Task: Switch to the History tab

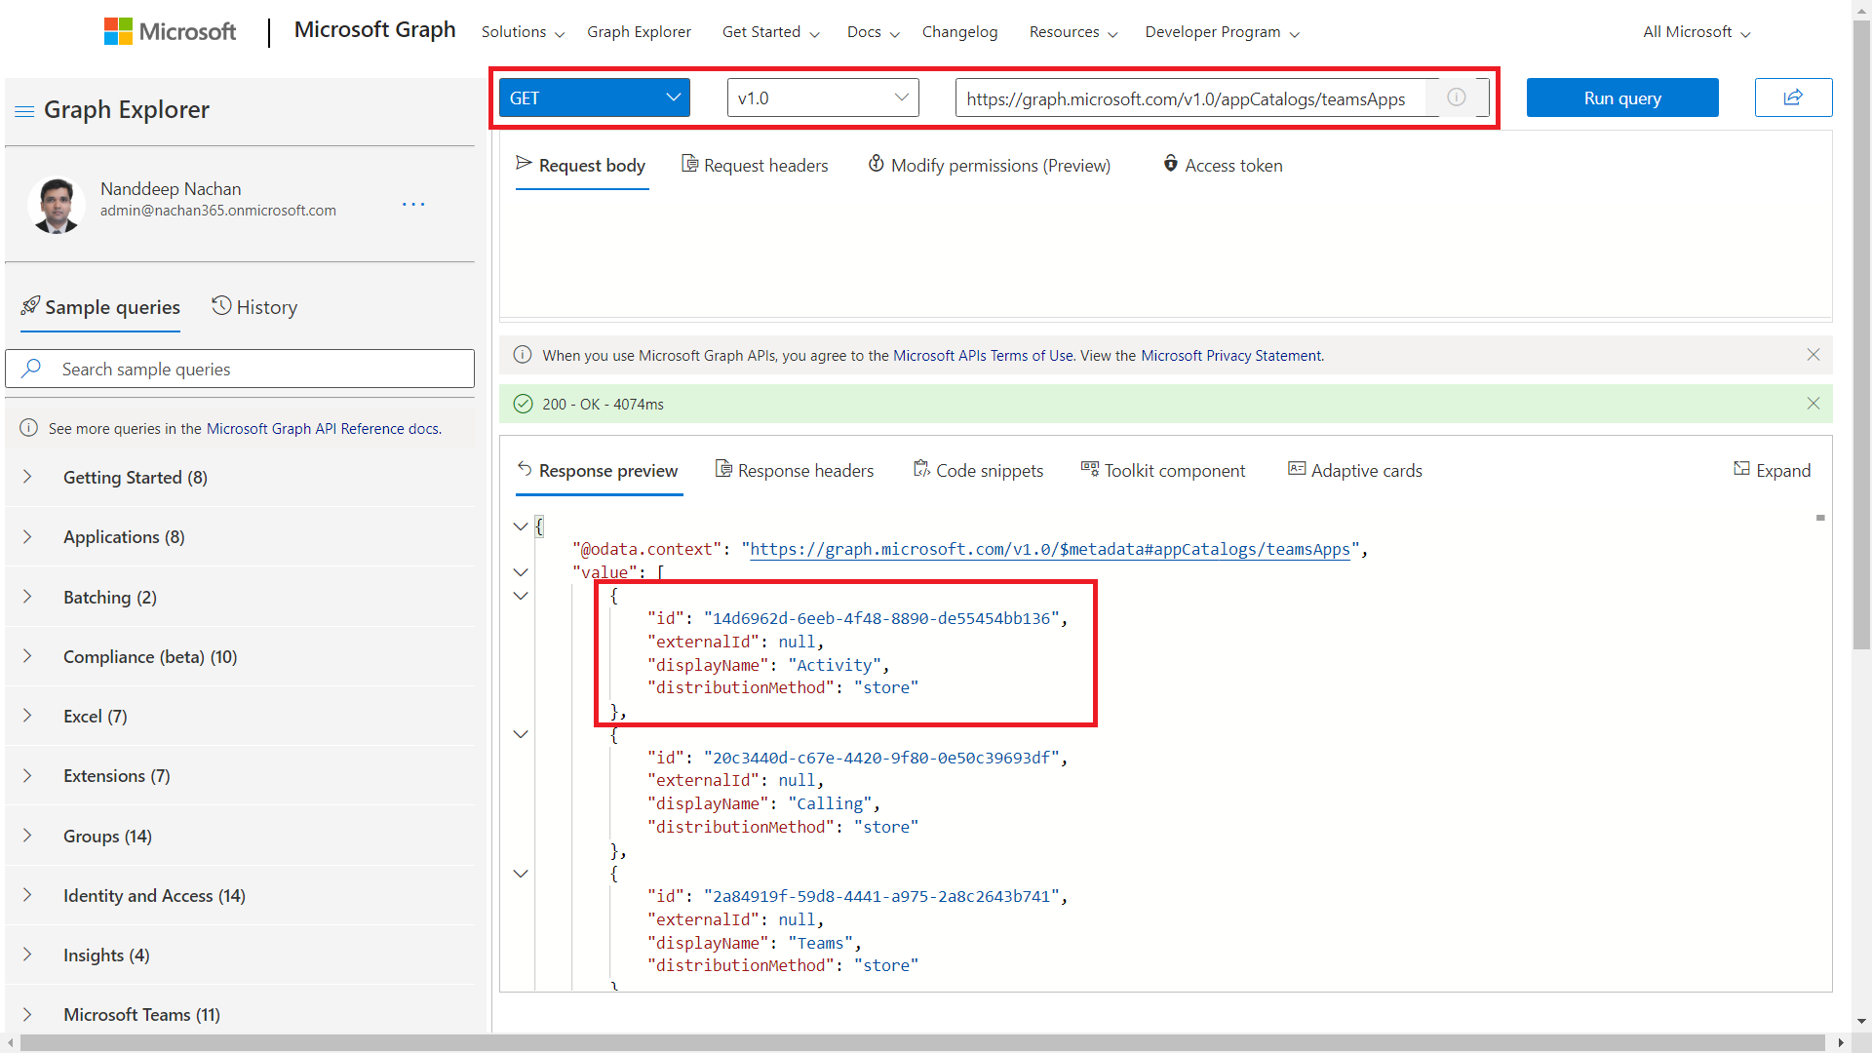Action: coord(254,307)
